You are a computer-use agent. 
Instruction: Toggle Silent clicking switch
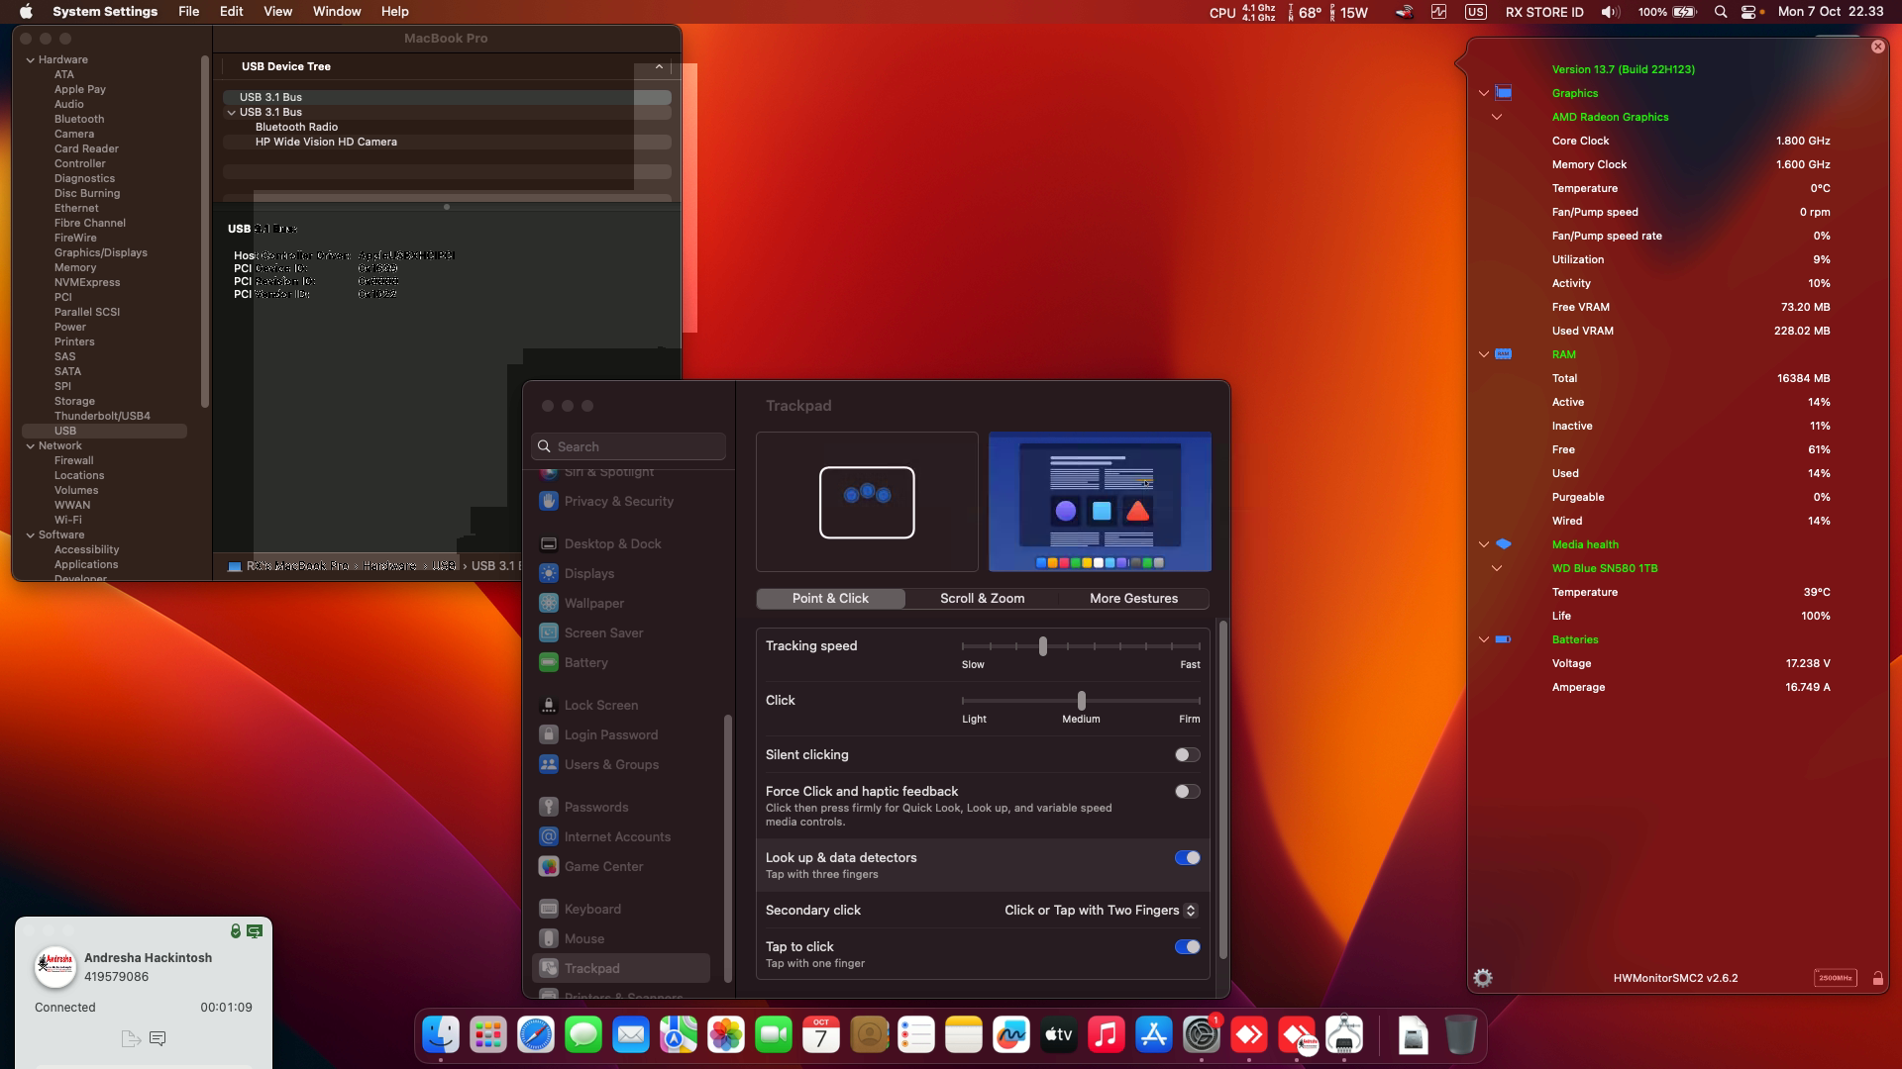click(1187, 755)
